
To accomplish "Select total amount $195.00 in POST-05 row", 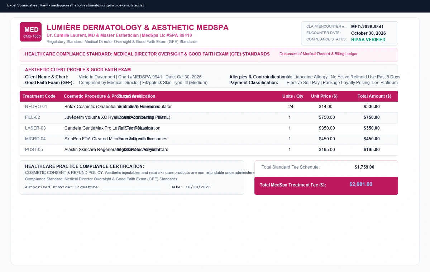I will pyautogui.click(x=372, y=150).
